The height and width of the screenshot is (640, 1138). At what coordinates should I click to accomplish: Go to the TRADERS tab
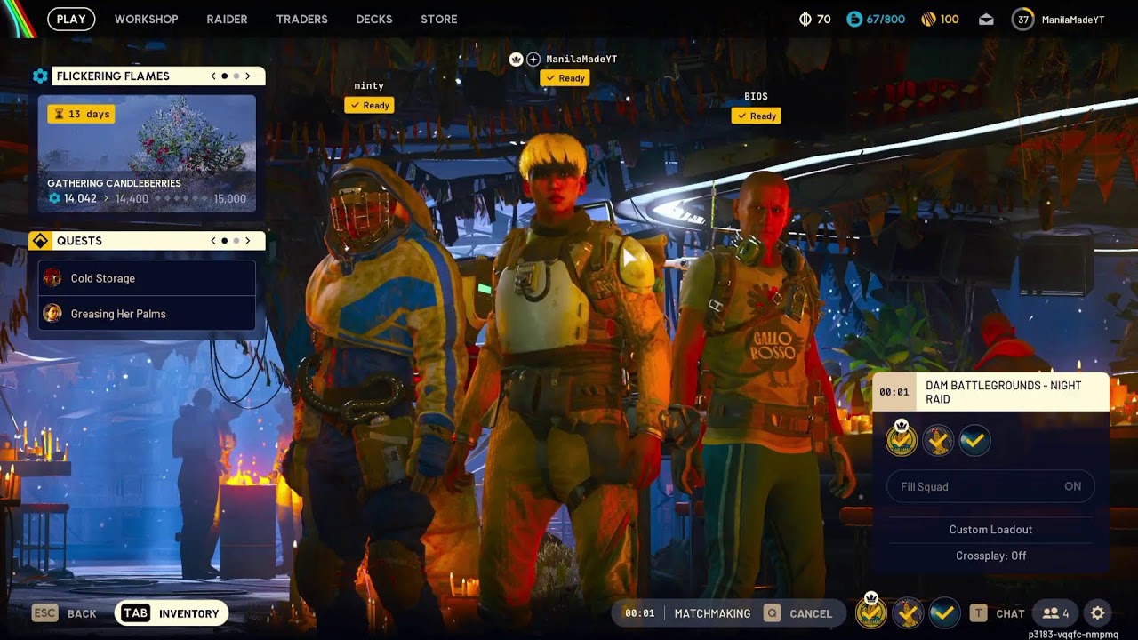click(x=301, y=19)
